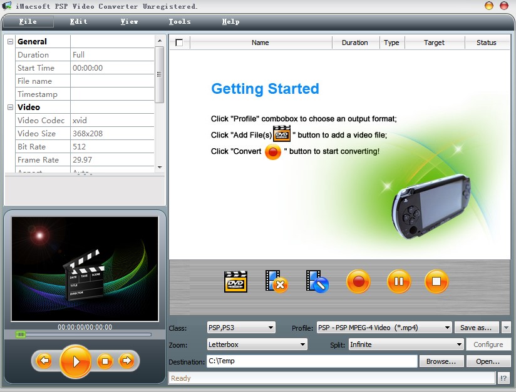The height and width of the screenshot is (392, 516).
Task: Click the Remove File icon with red X
Action: pos(277,282)
